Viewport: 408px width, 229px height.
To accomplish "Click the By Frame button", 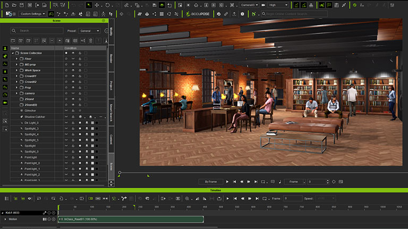I will tap(210, 181).
